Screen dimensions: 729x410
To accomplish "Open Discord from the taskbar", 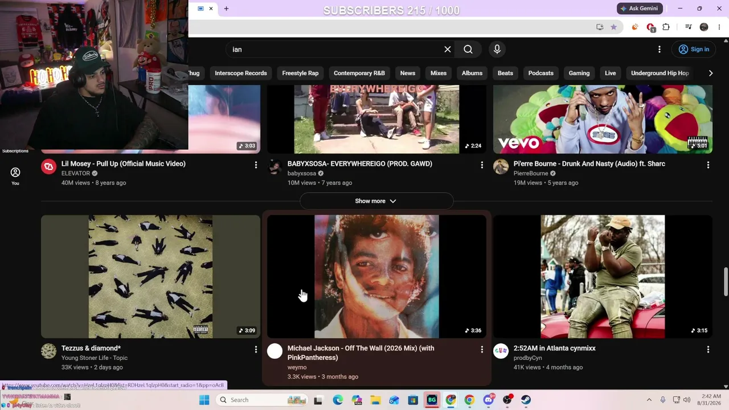I will pyautogui.click(x=488, y=400).
